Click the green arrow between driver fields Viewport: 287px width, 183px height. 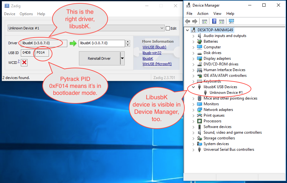tap(73, 43)
